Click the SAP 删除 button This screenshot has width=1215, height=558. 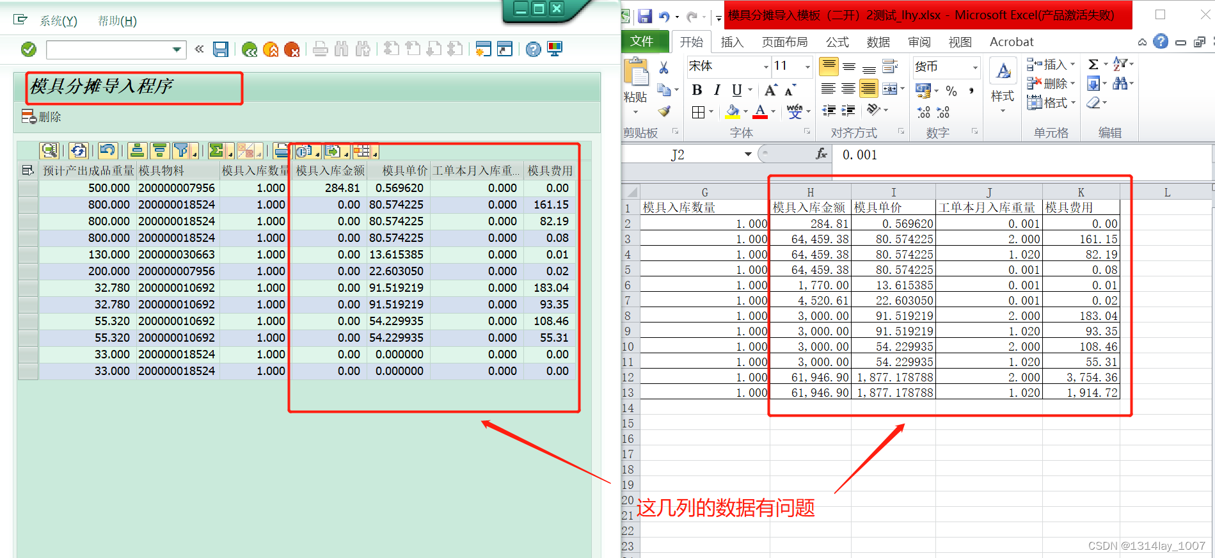(42, 116)
